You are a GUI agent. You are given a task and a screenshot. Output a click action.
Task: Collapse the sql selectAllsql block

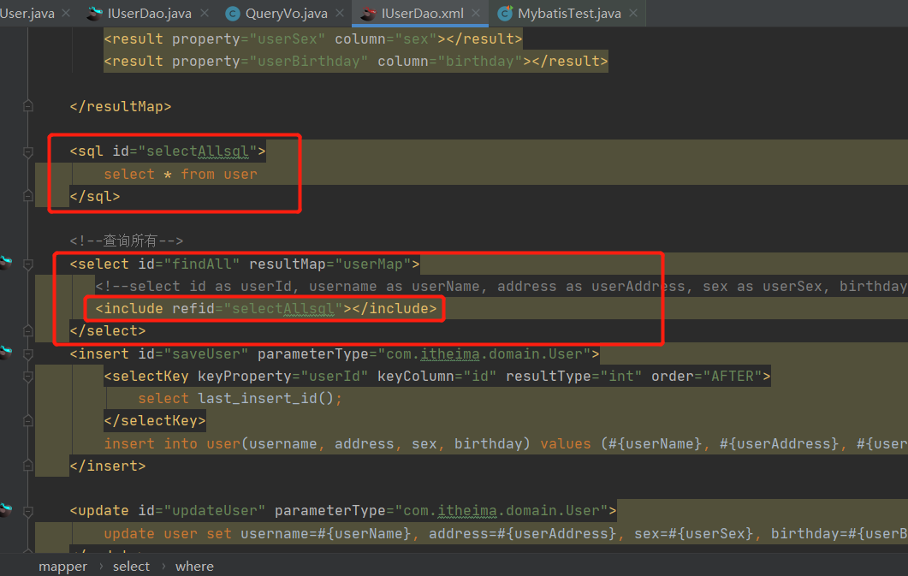pos(27,151)
